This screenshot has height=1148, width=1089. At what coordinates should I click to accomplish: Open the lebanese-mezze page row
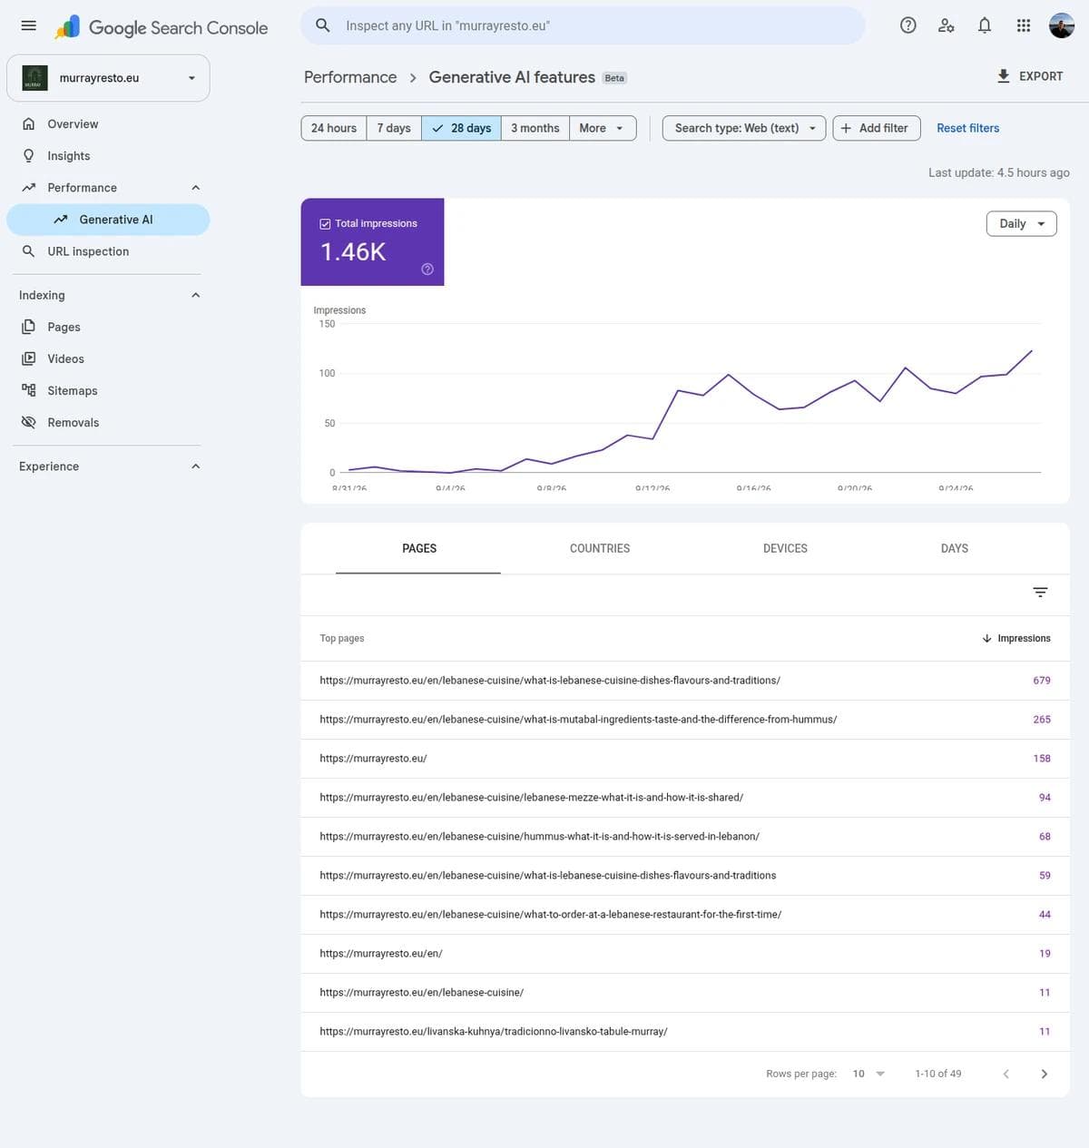tap(685, 797)
